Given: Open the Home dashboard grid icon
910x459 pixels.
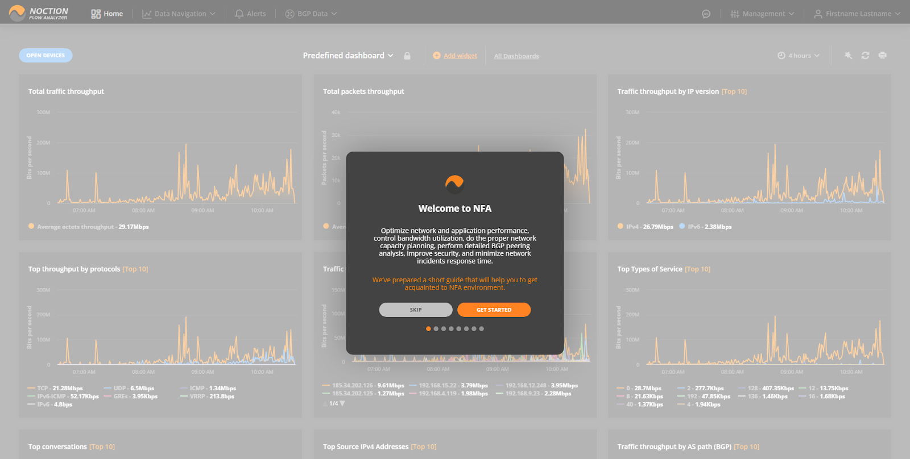Looking at the screenshot, I should coord(96,14).
